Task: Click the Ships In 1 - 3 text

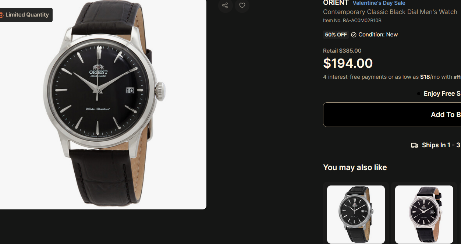Action: 441,145
